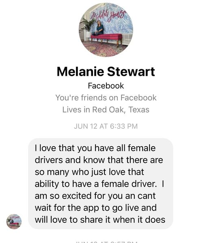Tap the "You're friends on Facebook" text
The width and height of the screenshot is (212, 243).
tap(106, 98)
